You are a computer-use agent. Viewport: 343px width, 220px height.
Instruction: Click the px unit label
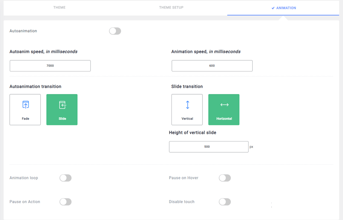(251, 147)
